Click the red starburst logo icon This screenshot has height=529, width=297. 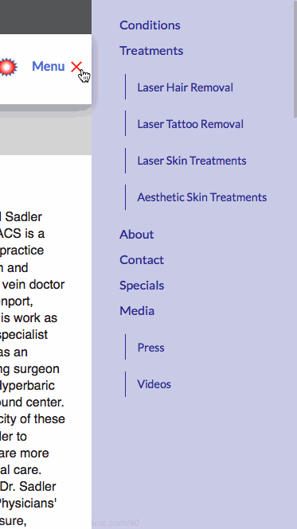click(x=8, y=67)
